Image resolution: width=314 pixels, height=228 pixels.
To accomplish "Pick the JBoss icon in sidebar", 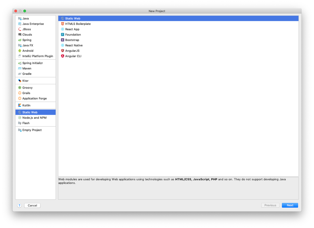I will [x=20, y=29].
